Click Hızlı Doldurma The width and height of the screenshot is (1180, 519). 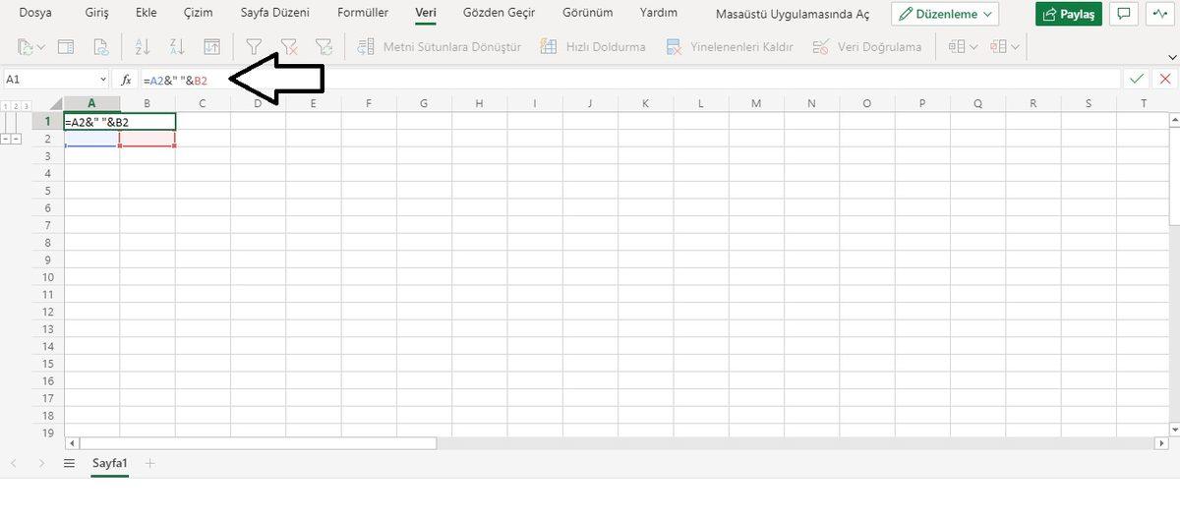pyautogui.click(x=593, y=46)
